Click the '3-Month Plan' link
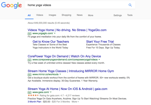Image resolution: width=151 pixels, height=105 pixels. click(x=34, y=102)
